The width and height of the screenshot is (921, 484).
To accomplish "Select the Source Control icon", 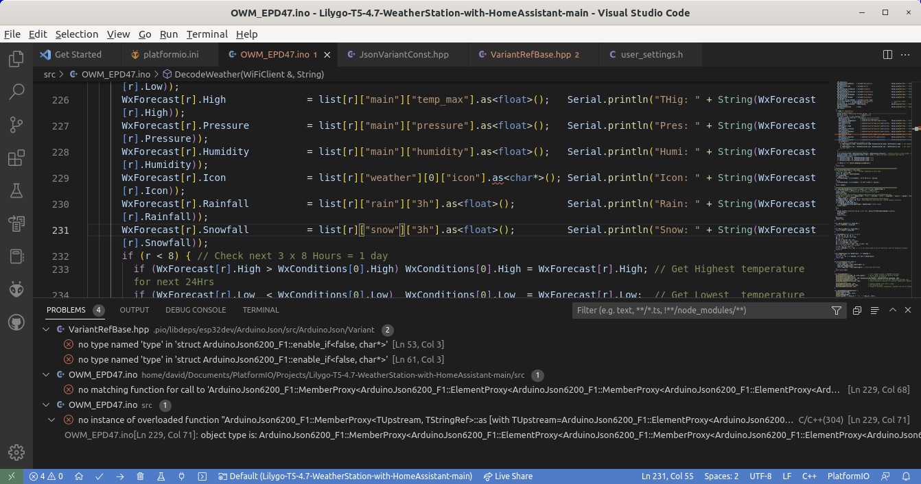I will pyautogui.click(x=16, y=125).
